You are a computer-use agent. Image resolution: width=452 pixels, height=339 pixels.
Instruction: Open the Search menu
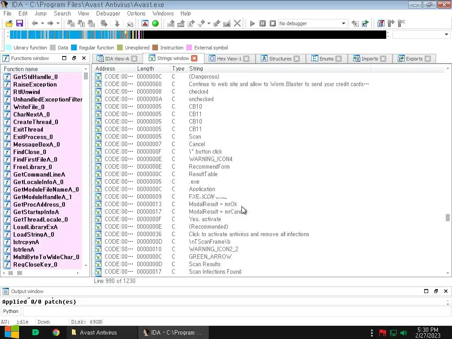pyautogui.click(x=62, y=13)
